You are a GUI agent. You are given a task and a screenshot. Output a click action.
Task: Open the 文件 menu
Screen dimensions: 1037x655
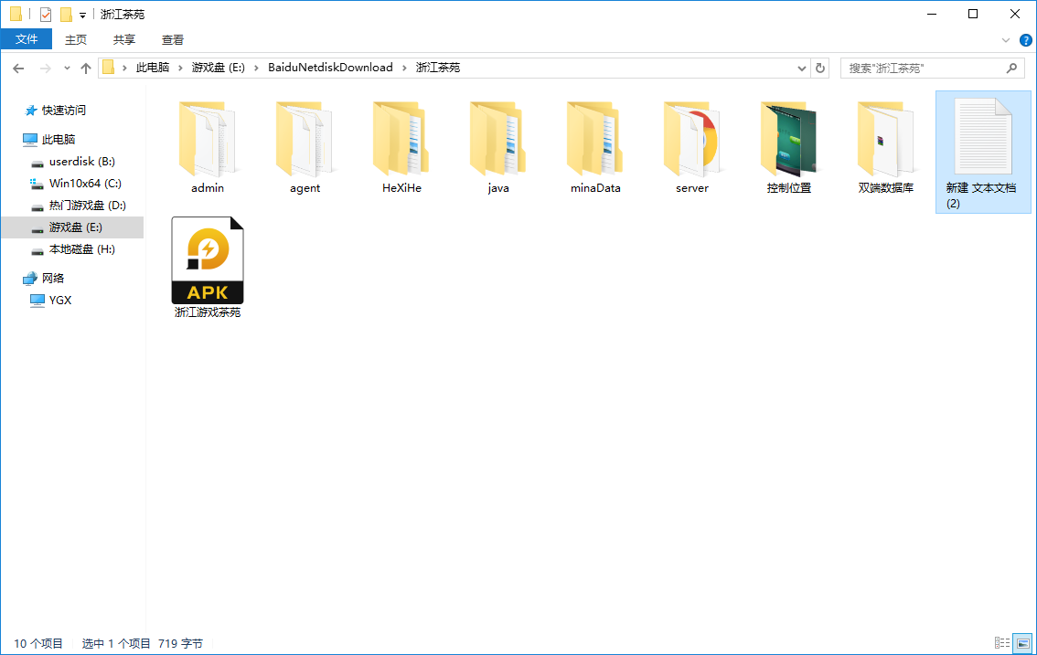[27, 39]
